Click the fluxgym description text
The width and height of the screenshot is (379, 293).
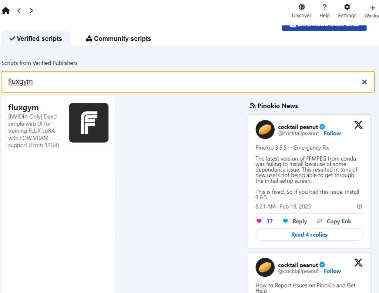pyautogui.click(x=34, y=131)
